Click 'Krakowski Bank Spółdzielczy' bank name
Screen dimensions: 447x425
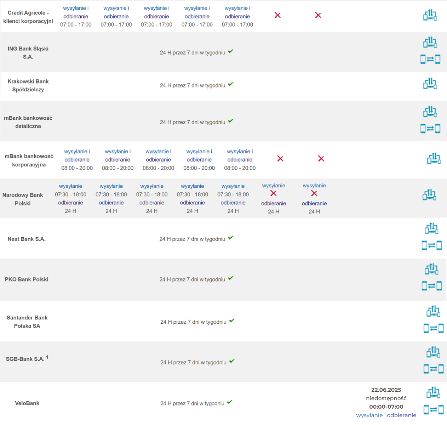(x=28, y=85)
